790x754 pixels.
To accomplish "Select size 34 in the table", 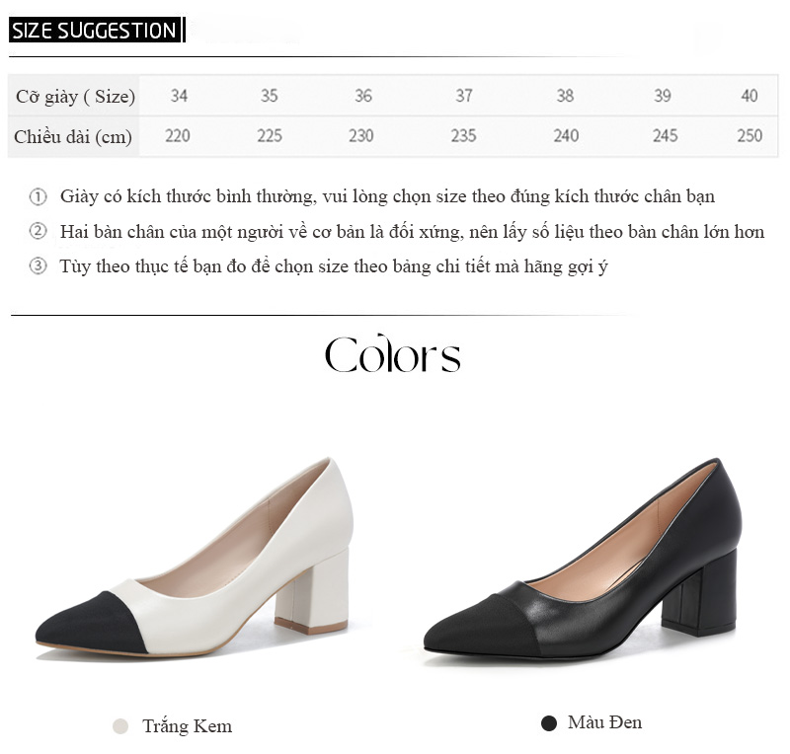I will [x=179, y=96].
